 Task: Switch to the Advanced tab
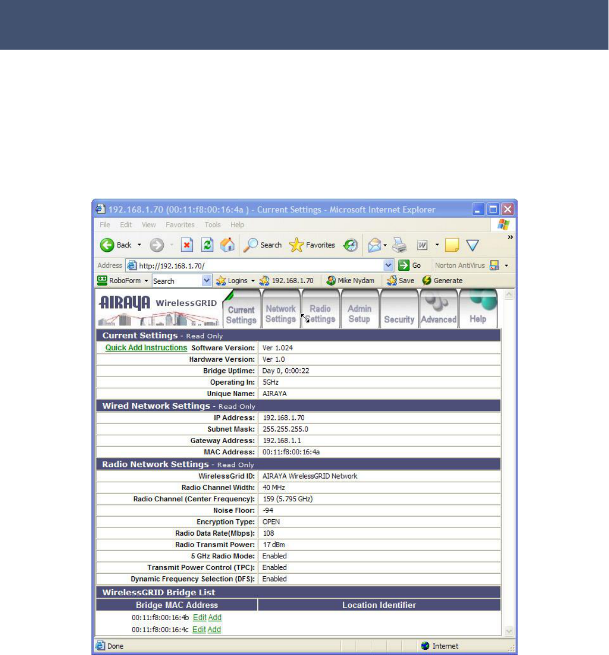[x=438, y=310]
